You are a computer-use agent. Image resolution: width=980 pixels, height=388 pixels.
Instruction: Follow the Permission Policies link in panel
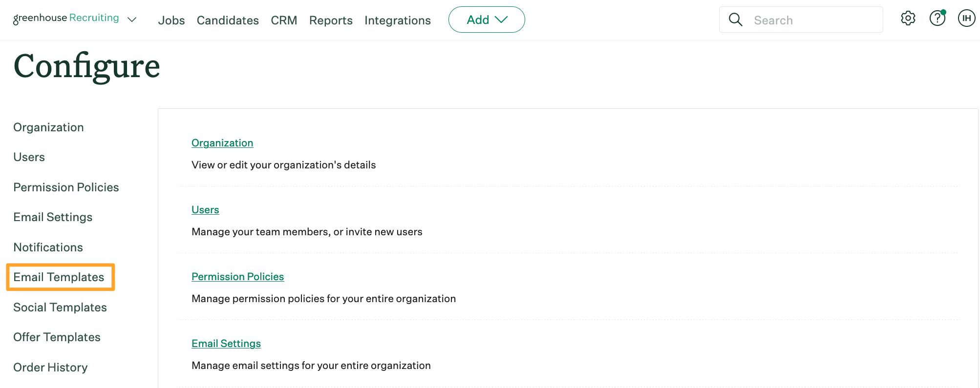click(x=237, y=277)
